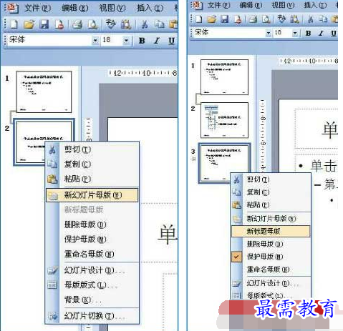Click Print icon in right window toolbar
Viewport: 343px width, 331px height.
(253, 19)
